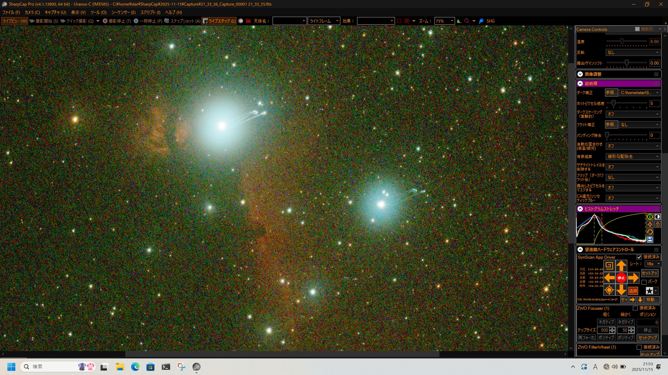The height and width of the screenshot is (375, 668).
Task: Click the histogram auto-stretch lightning icon
Action: pyautogui.click(x=650, y=224)
